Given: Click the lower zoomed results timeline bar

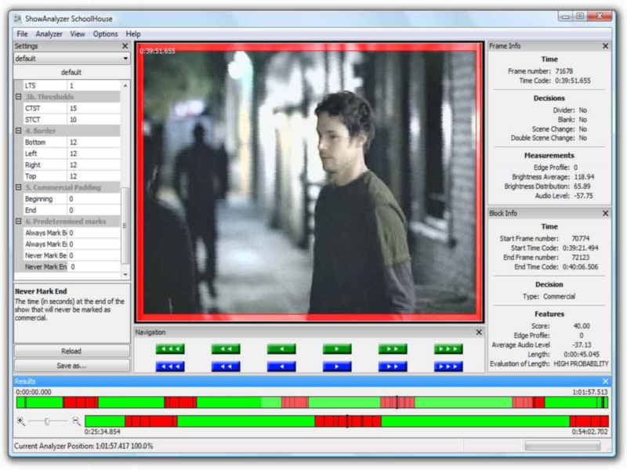Looking at the screenshot, I should [346, 421].
